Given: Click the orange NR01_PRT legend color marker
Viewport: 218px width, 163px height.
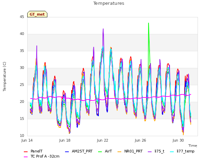Looking at the screenshot, I should [x=119, y=152].
